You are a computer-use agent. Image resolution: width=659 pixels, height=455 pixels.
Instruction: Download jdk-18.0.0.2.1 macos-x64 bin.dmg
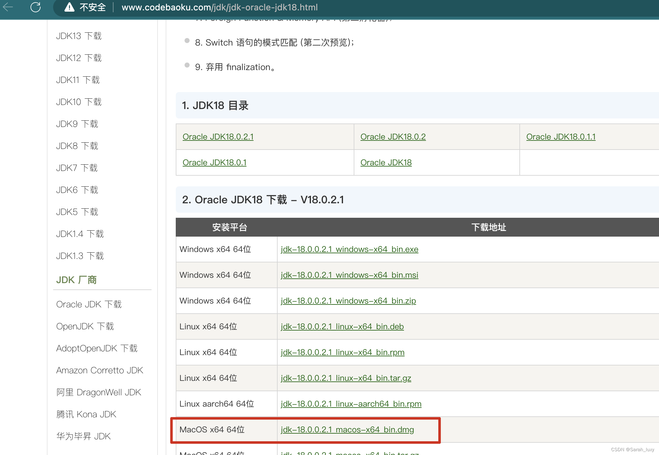[x=347, y=430]
